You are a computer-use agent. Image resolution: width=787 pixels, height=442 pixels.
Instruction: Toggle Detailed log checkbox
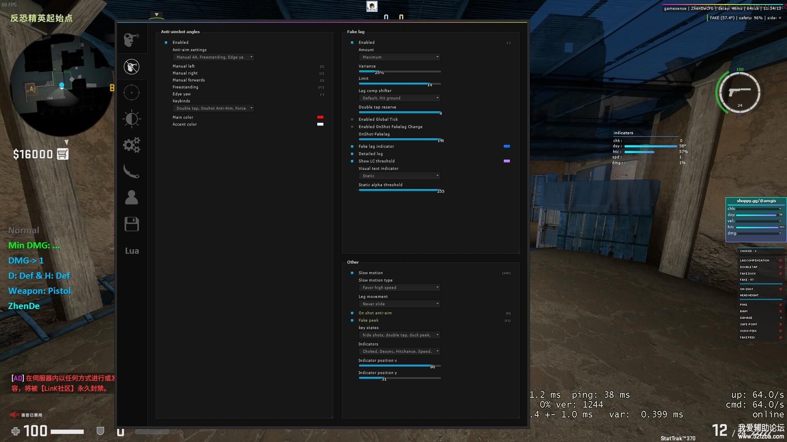(352, 154)
